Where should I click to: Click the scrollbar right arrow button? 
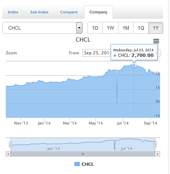(x=158, y=154)
